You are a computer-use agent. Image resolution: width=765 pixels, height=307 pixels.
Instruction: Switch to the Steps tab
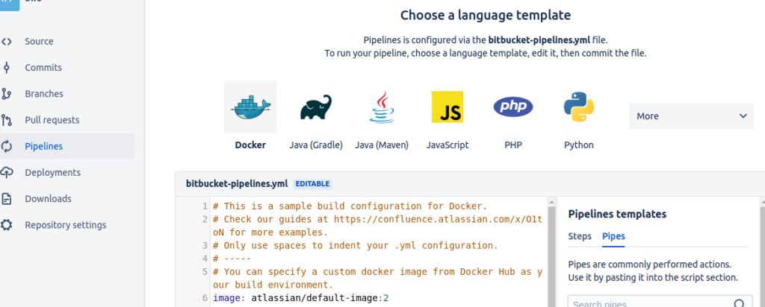(580, 236)
